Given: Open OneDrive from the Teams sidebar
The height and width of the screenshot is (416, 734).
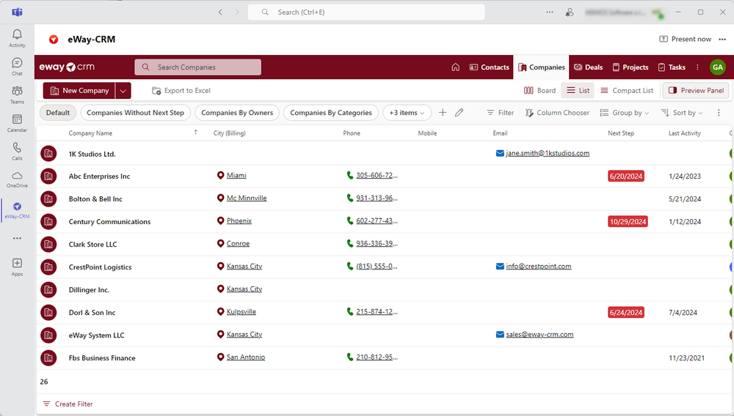Looking at the screenshot, I should (x=17, y=179).
